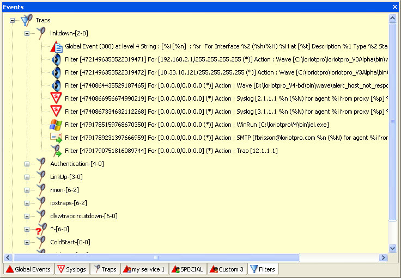Screen dimensions: 401x278
Task: Select the SMTP fbrisson@loriotpro.com filter text
Action: click(x=226, y=138)
